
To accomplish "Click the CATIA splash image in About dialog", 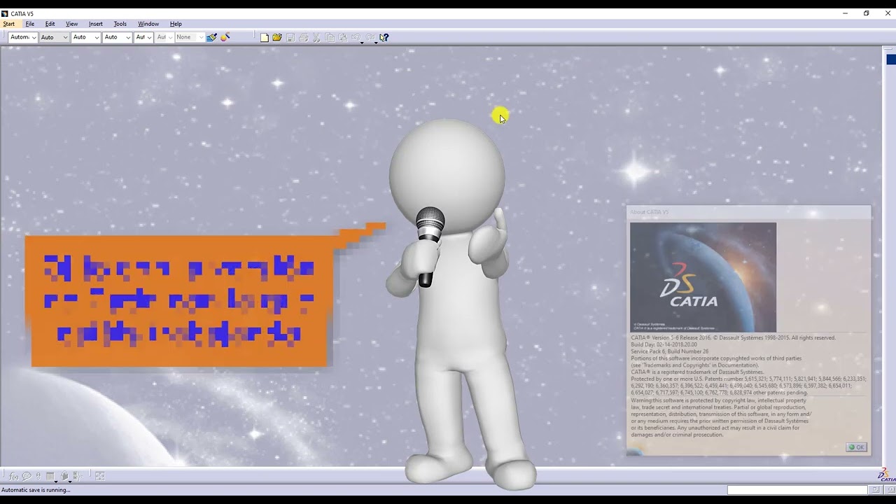I will coord(703,277).
